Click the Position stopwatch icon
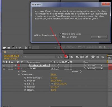112x107 pixels. 25,81
